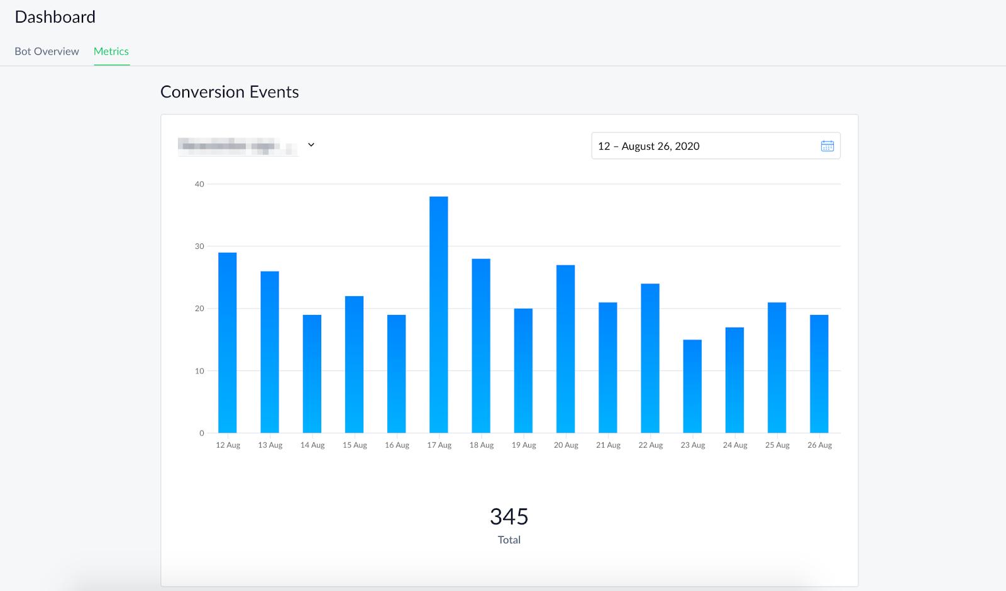Click the 13 Aug bar
1006x591 pixels.
pyautogui.click(x=270, y=352)
